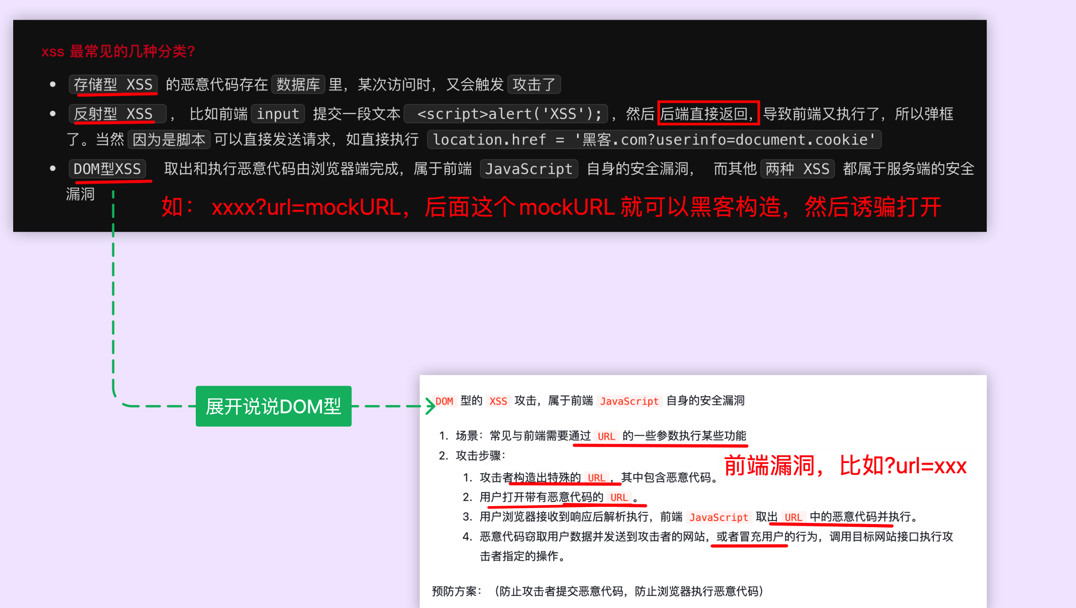Click the red '前端漏洞, 比如?url=xxx' note

(845, 466)
